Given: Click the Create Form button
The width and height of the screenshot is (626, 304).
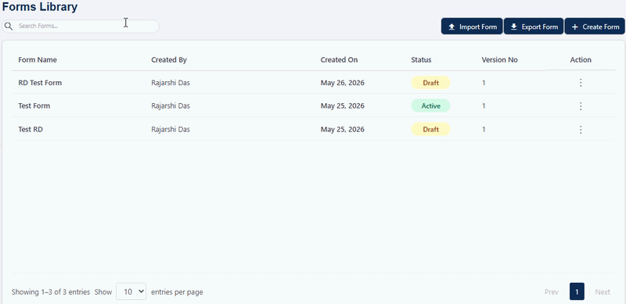Looking at the screenshot, I should [x=595, y=27].
